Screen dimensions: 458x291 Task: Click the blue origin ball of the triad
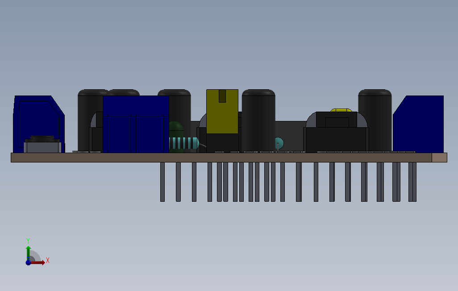pyautogui.click(x=28, y=262)
